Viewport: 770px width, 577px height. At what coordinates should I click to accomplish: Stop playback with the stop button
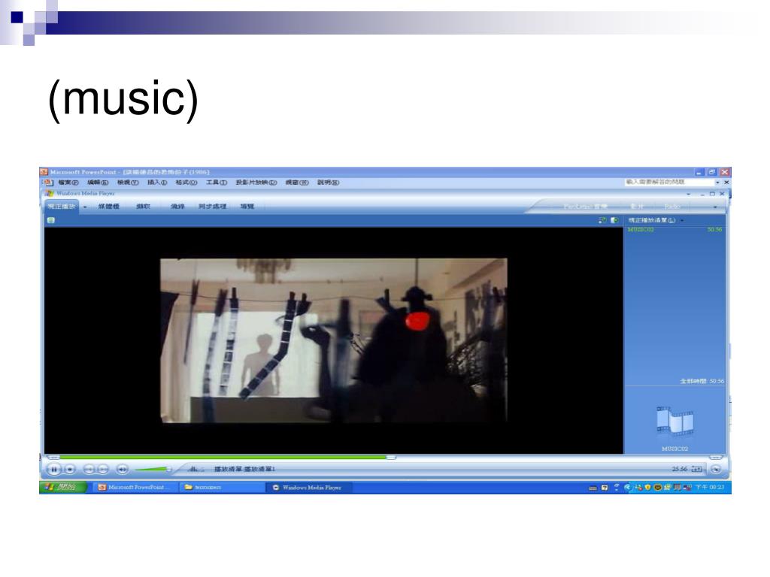pos(70,470)
